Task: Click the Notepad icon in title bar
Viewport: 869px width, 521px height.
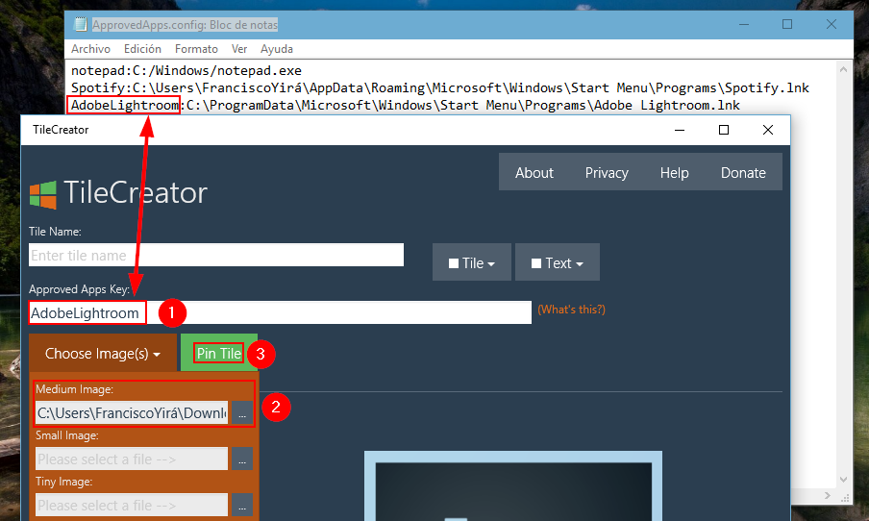Action: pyautogui.click(x=79, y=24)
